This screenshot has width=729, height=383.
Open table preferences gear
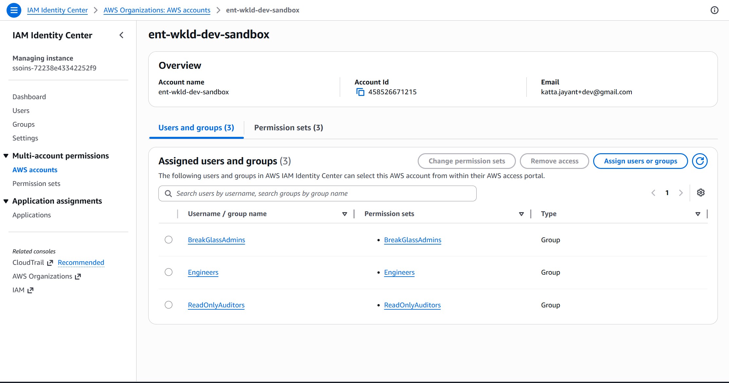(x=701, y=192)
